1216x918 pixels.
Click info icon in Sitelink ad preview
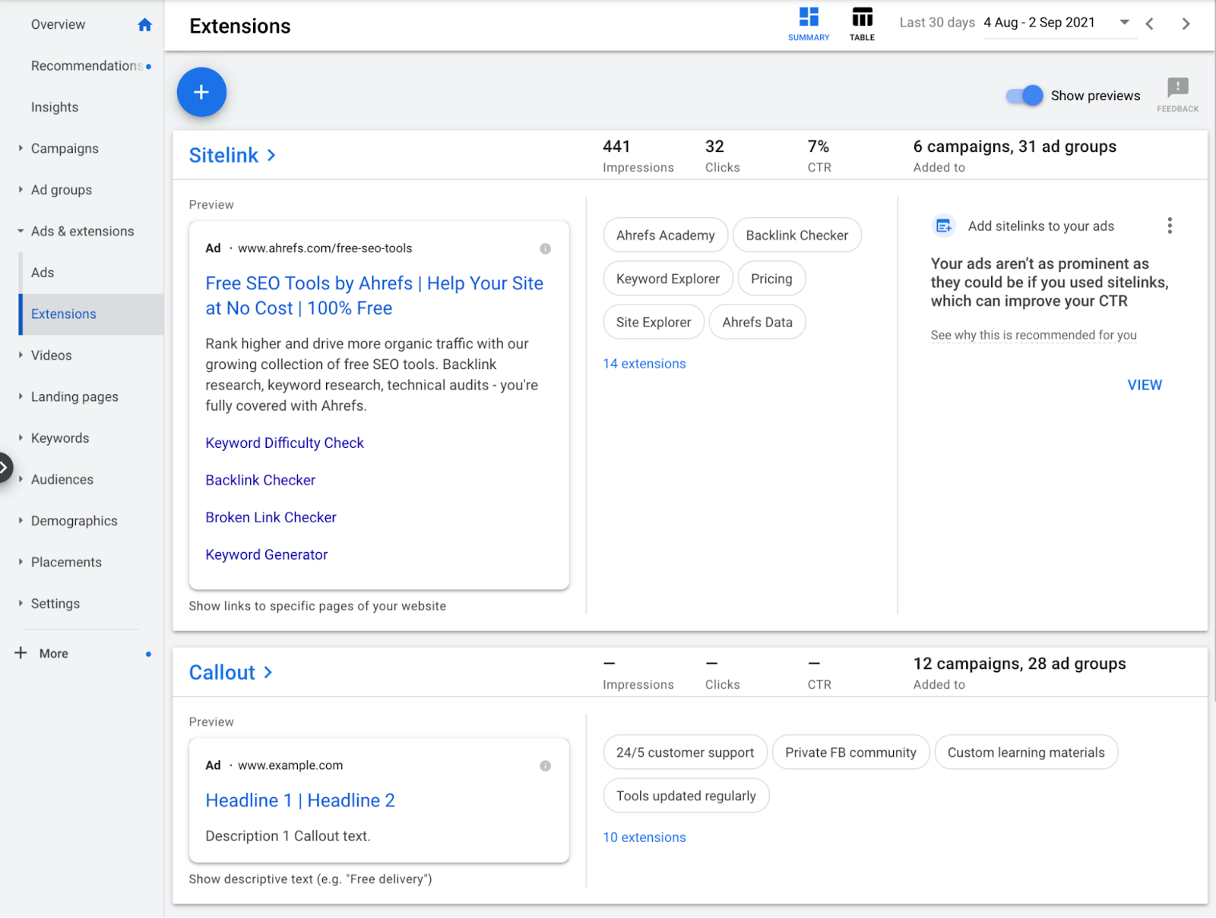[545, 249]
